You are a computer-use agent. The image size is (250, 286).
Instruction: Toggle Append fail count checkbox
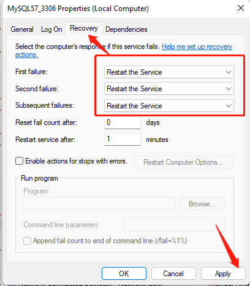(x=27, y=241)
